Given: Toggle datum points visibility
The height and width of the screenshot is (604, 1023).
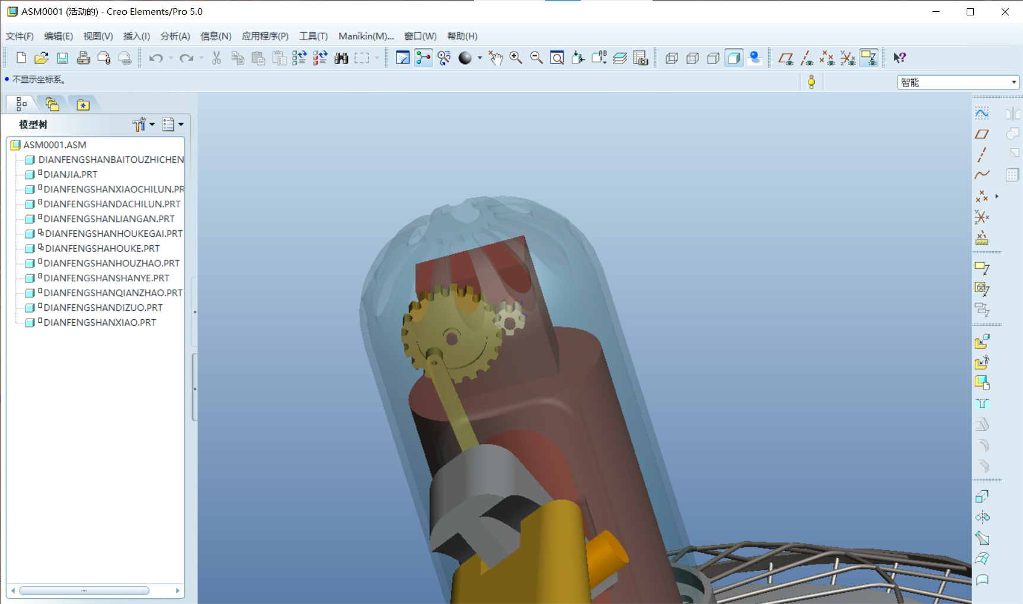Looking at the screenshot, I should (x=827, y=58).
